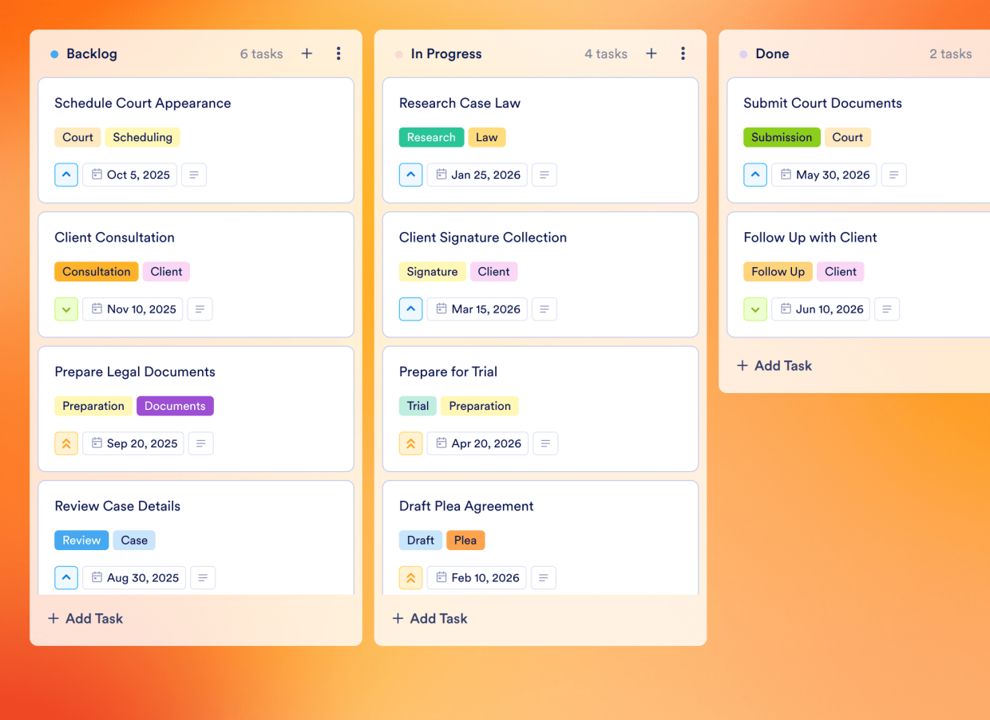Open the high priority selector on Prepare Legal Documents
Image resolution: width=990 pixels, height=720 pixels.
tap(66, 443)
